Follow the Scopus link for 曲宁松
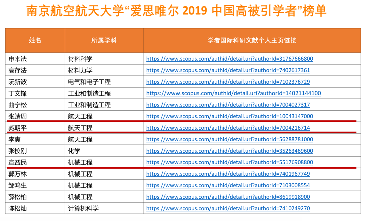This screenshot has width=368, height=221. (228, 105)
